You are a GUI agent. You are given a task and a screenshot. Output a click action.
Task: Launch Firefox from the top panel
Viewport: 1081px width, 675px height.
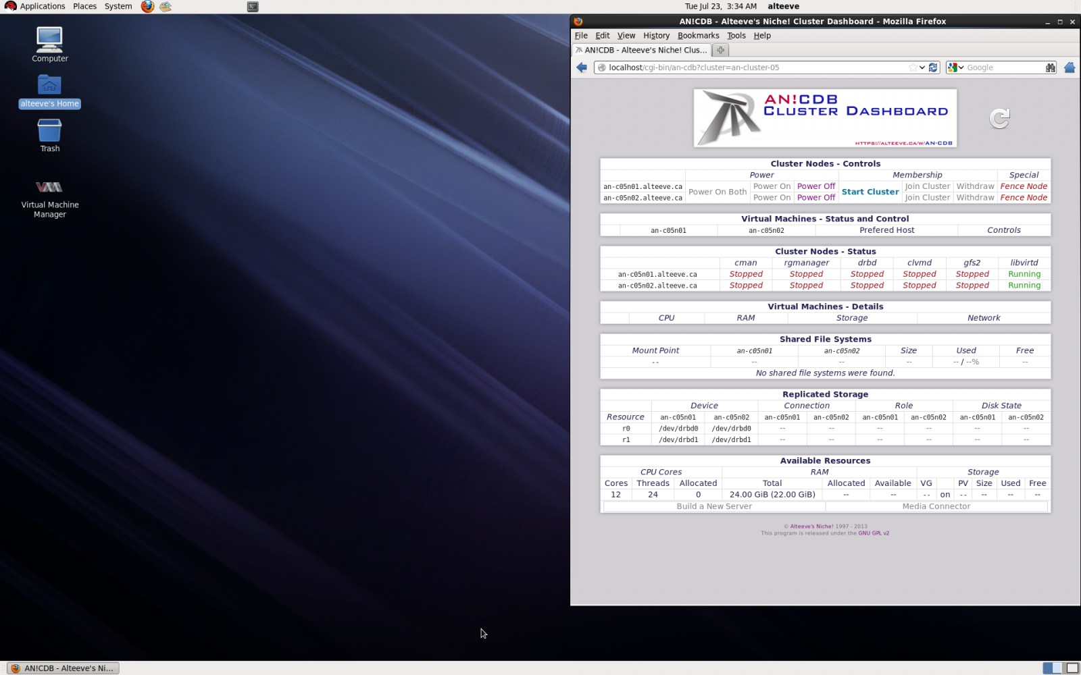coord(147,7)
